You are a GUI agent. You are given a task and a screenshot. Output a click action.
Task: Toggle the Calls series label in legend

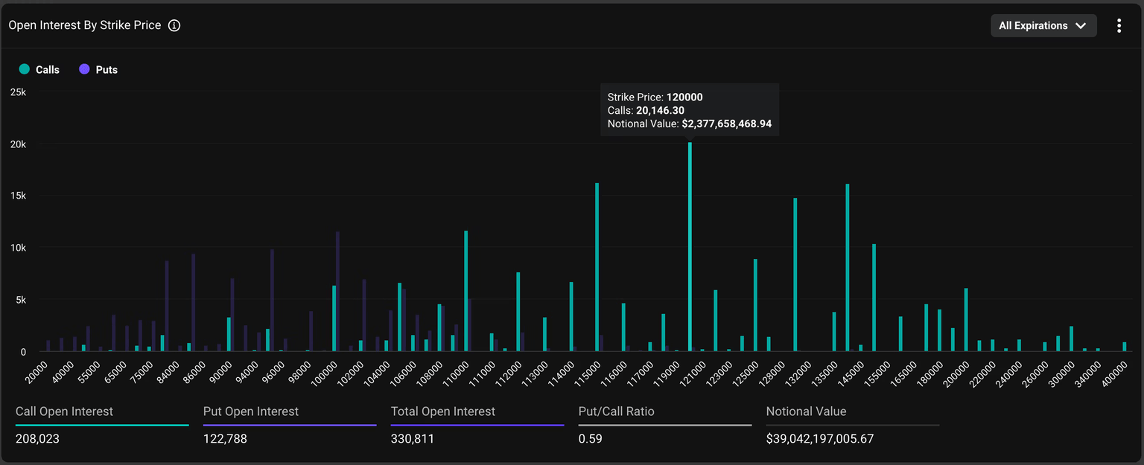pyautogui.click(x=48, y=70)
